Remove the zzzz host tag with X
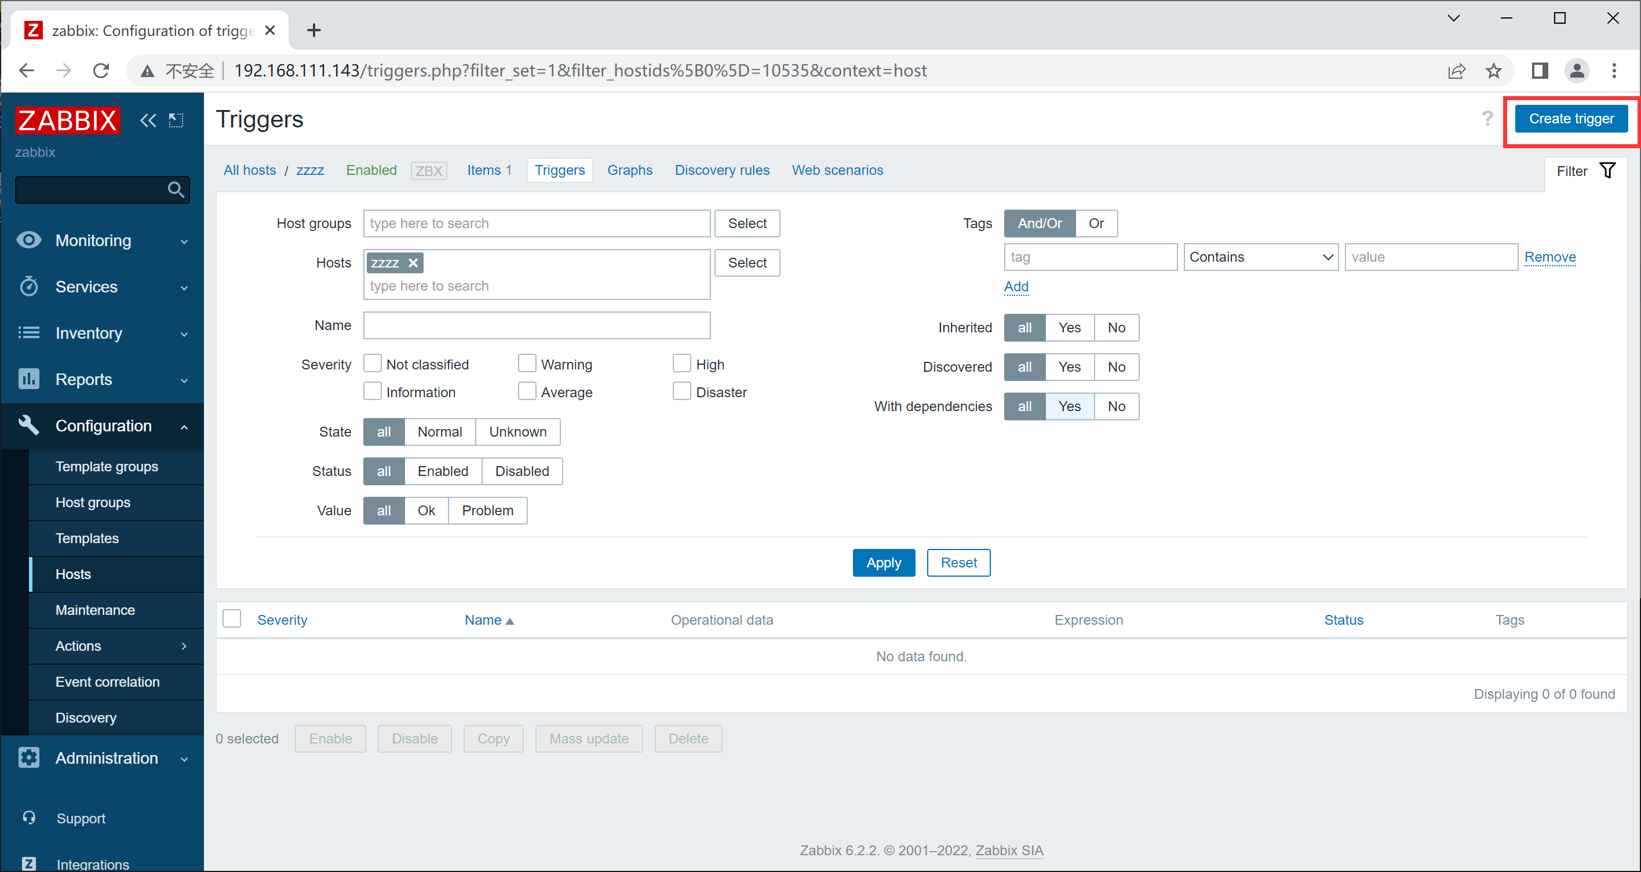 413,263
